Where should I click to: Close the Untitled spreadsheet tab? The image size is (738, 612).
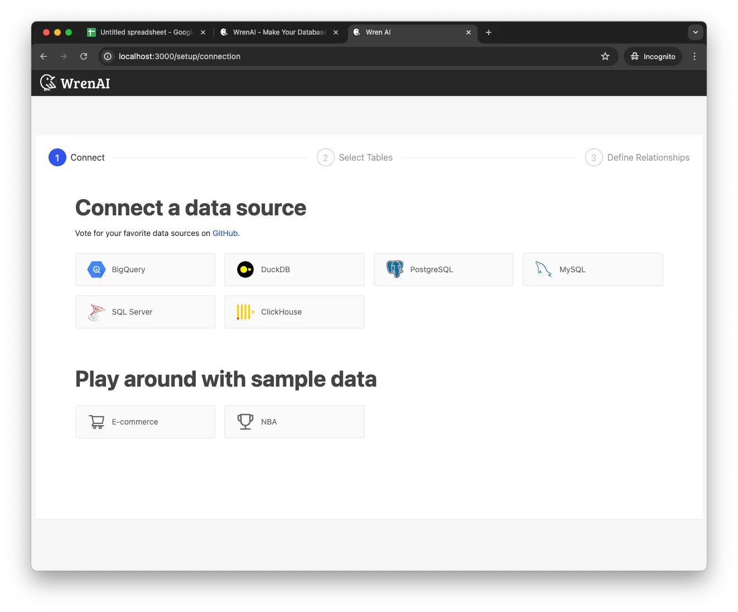203,32
